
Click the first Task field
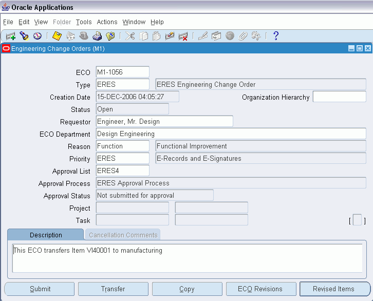coord(133,220)
